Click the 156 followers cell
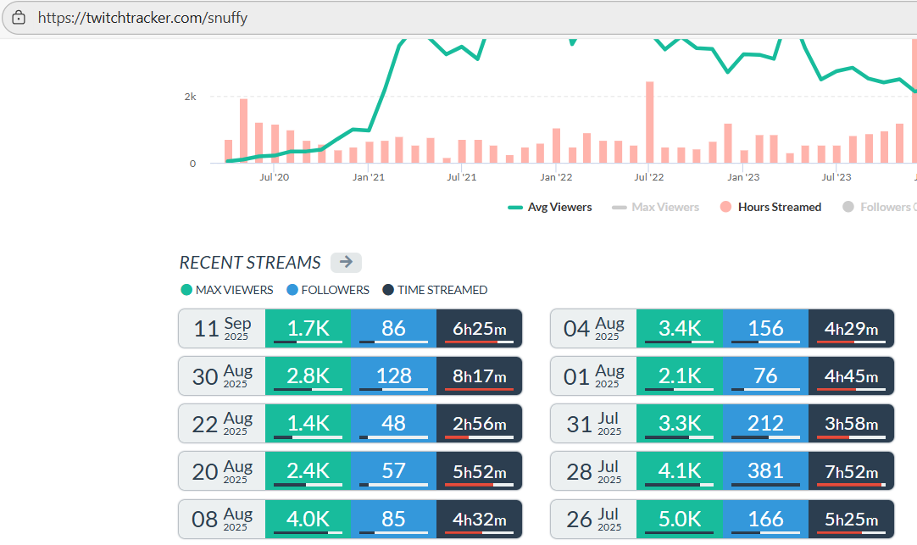The height and width of the screenshot is (545, 917). tap(765, 329)
